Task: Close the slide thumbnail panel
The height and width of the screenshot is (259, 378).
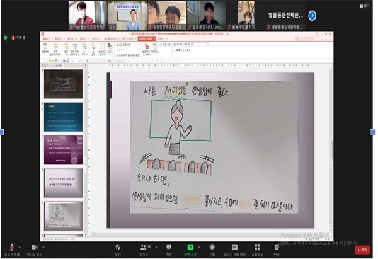Action: coord(85,66)
